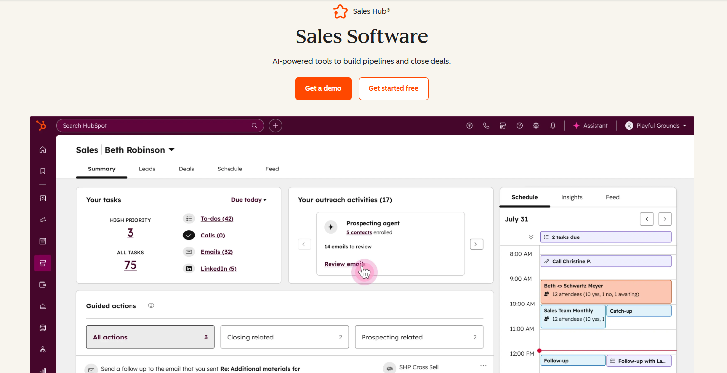The height and width of the screenshot is (373, 727).
Task: Open the Due today dropdown
Action: [249, 199]
